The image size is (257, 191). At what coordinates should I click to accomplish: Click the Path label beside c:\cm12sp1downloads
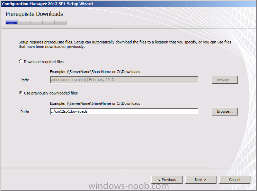coord(25,112)
